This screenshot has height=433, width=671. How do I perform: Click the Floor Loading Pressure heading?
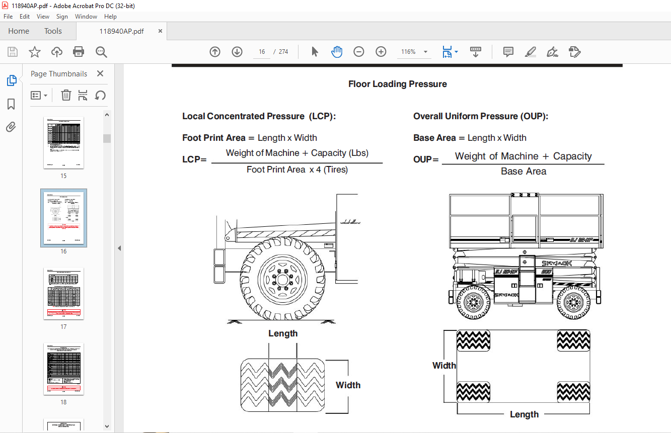coord(398,84)
